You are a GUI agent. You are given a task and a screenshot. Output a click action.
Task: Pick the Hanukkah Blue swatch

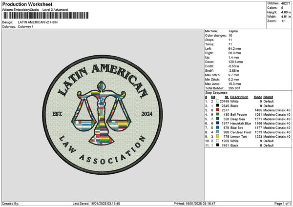point(217,123)
